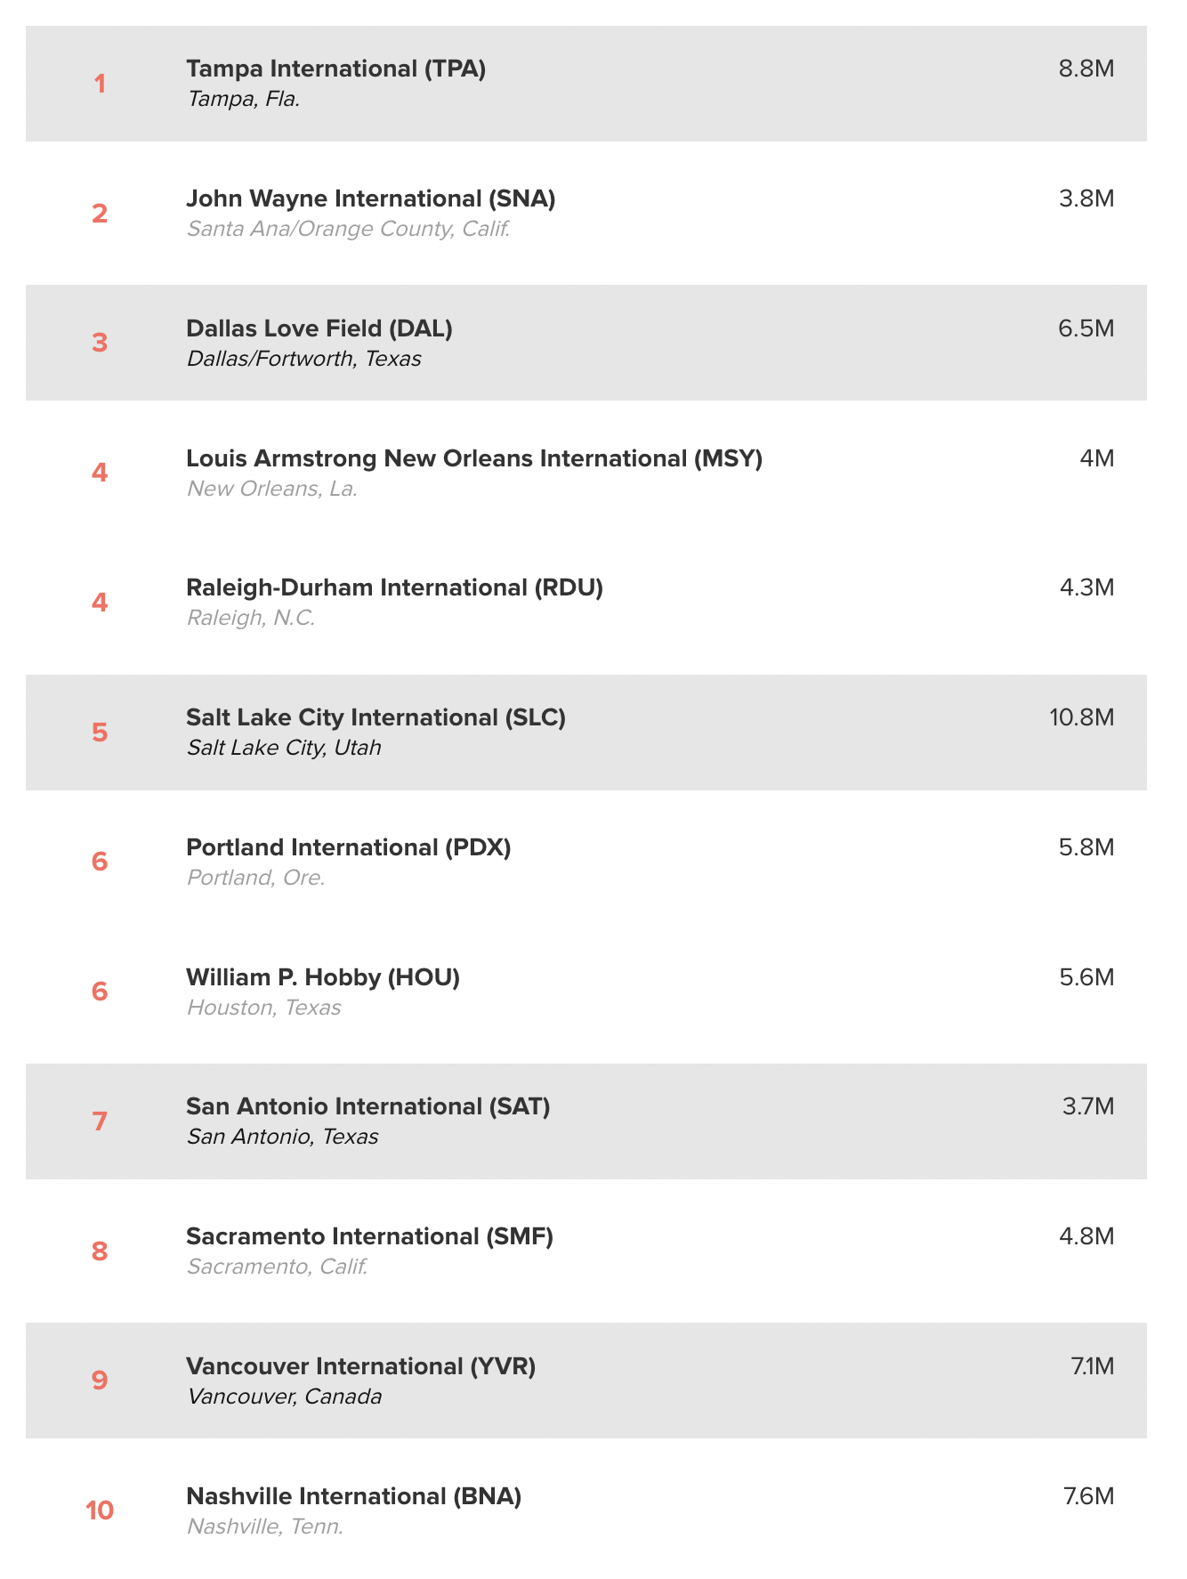The height and width of the screenshot is (1579, 1187).
Task: Click the 7.6M value for Nashville
Action: (1088, 1496)
